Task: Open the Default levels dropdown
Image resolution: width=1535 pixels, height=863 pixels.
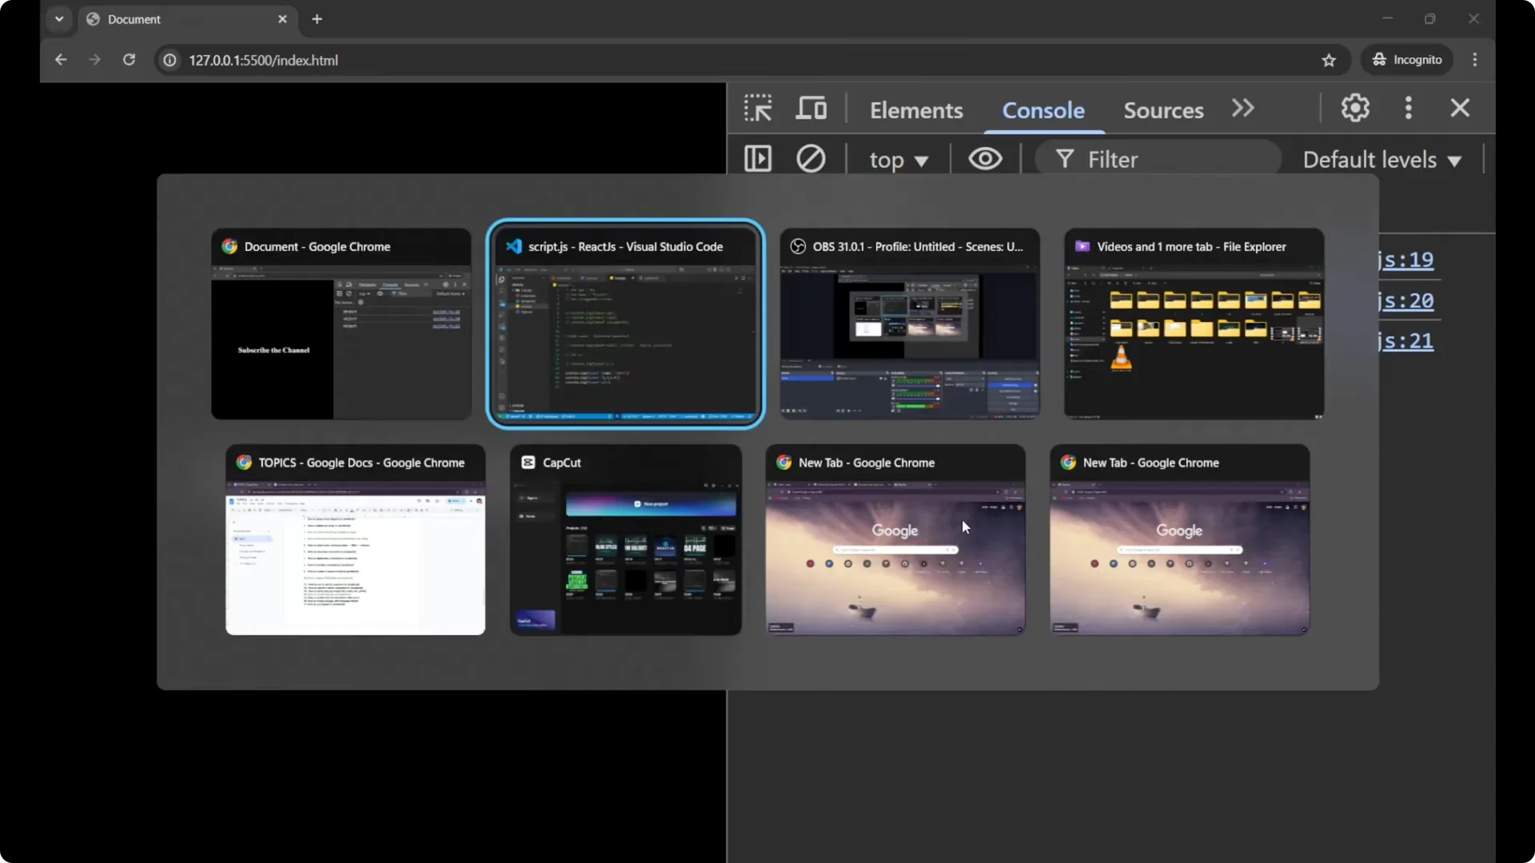Action: (x=1381, y=160)
